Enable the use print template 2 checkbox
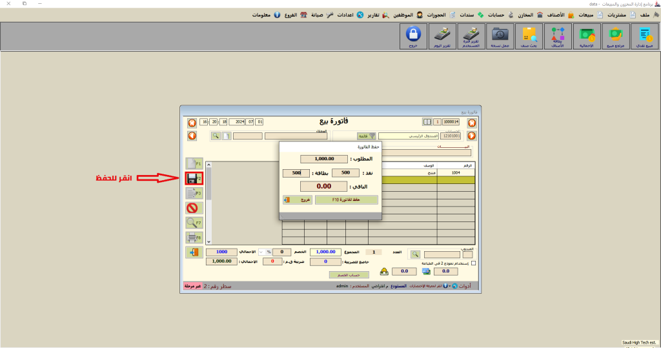 tap(474, 263)
